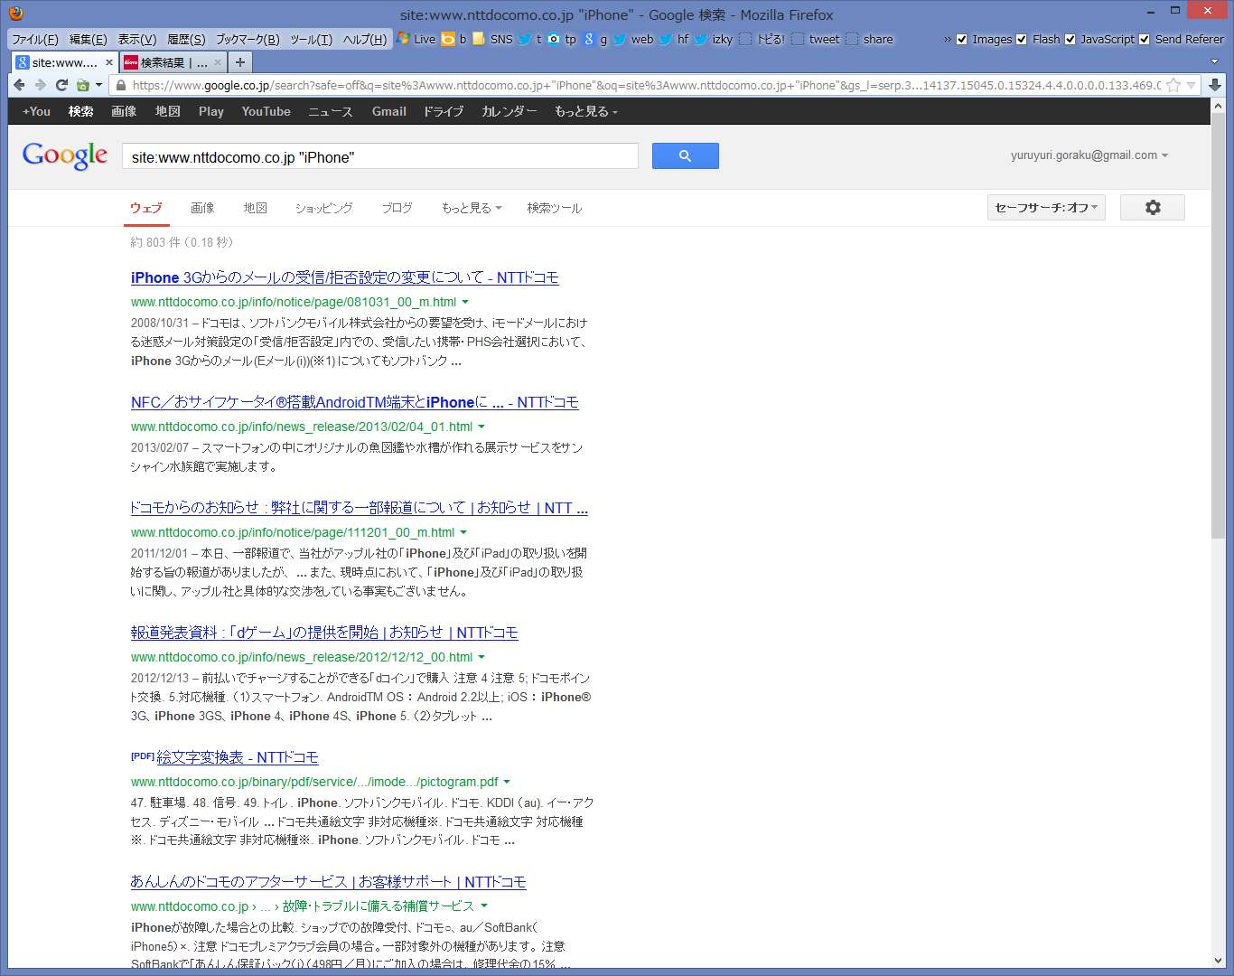Select the ショッピング search filter tab
1234x976 pixels.
tap(324, 208)
